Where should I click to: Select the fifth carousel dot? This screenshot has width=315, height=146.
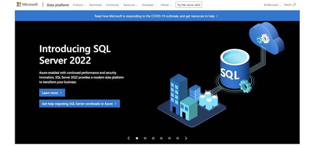point(169,138)
